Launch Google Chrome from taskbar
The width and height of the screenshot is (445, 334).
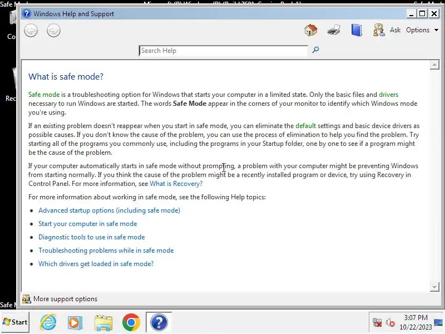(x=131, y=322)
